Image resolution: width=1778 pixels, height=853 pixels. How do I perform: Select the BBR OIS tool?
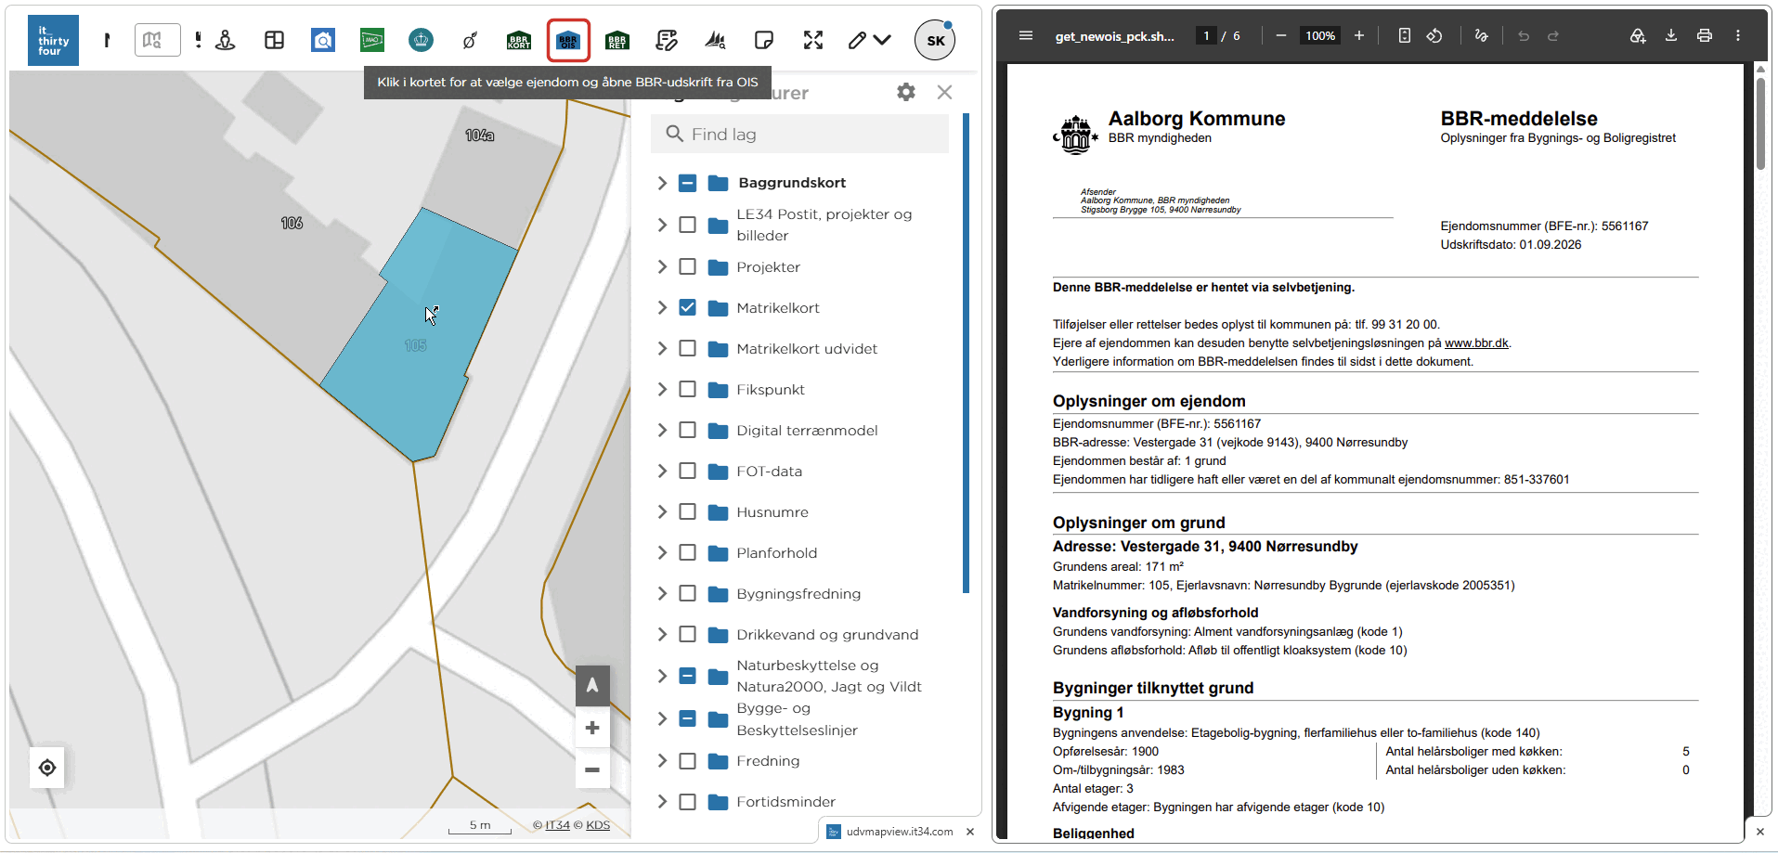568,40
